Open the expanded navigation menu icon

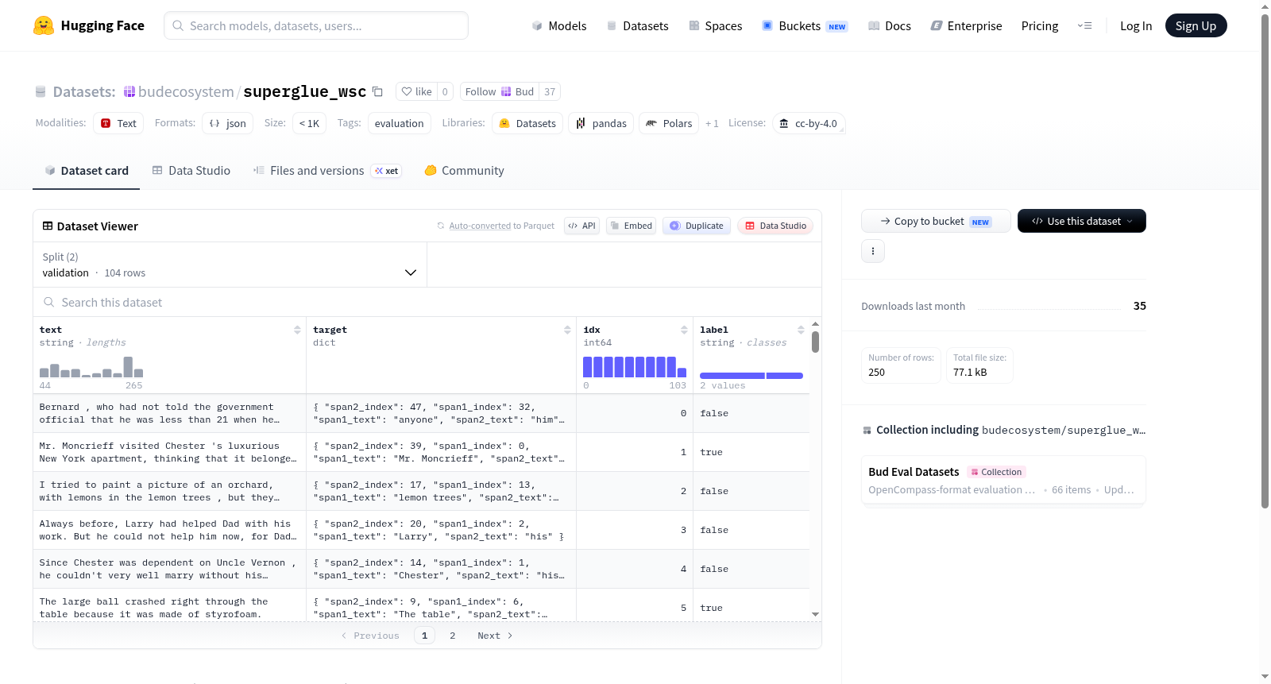(1084, 25)
